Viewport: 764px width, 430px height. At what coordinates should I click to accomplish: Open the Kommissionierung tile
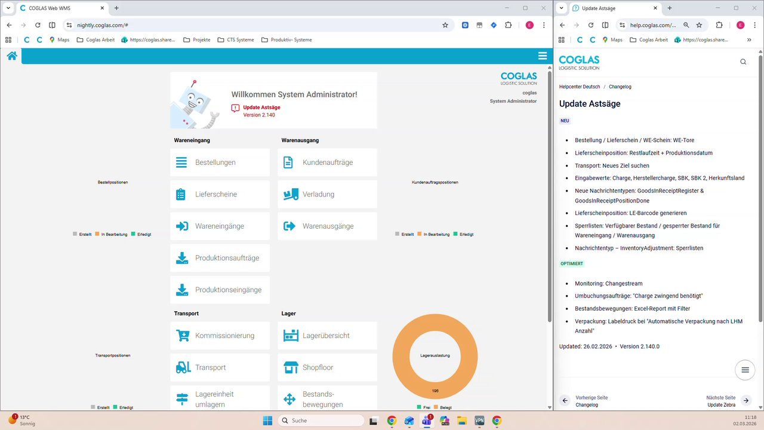click(220, 336)
